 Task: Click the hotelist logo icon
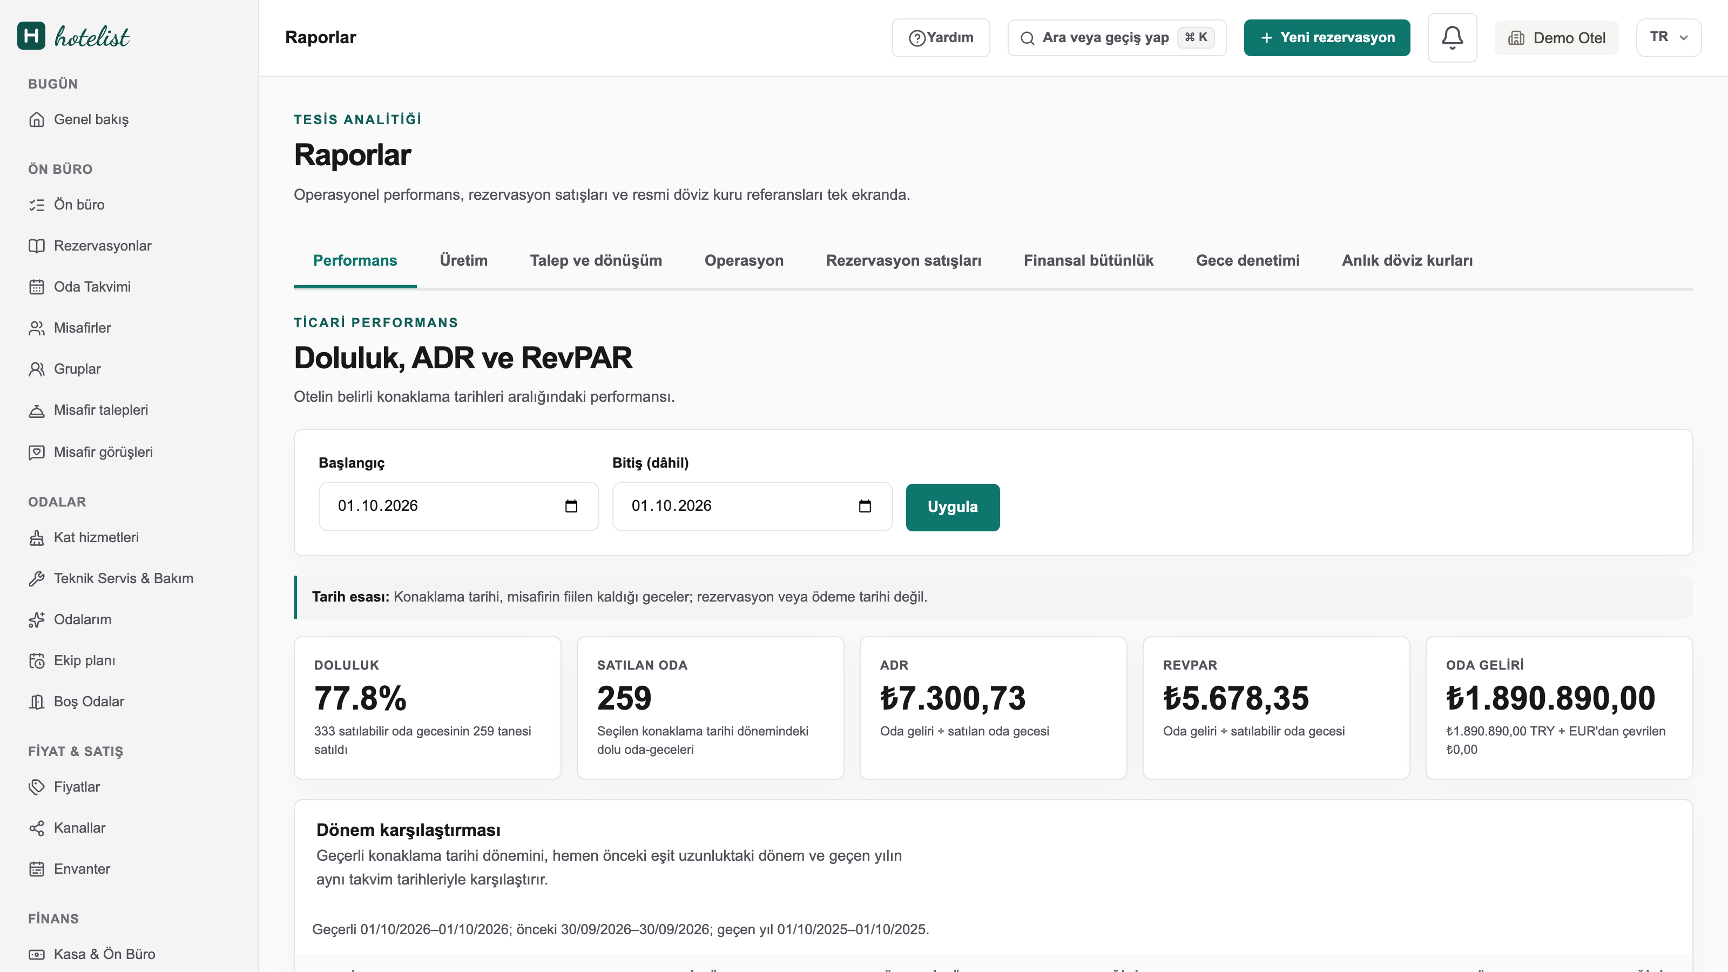[x=31, y=36]
